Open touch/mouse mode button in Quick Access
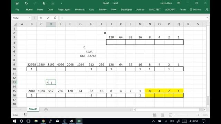221x124 pixels. (44, 3)
